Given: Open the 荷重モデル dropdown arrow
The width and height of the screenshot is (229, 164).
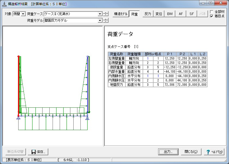Looking at the screenshot, I should pos(100,20).
